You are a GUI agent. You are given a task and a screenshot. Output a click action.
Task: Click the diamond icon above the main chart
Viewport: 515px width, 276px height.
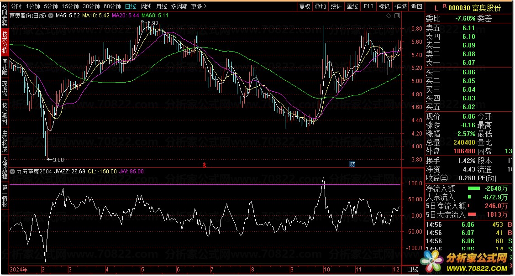pos(389,16)
